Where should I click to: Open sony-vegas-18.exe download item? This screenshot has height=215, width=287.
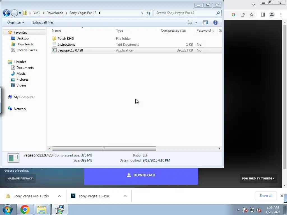click(x=94, y=196)
